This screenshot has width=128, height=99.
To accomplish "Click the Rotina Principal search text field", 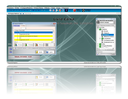I will pyautogui.click(x=106, y=52).
